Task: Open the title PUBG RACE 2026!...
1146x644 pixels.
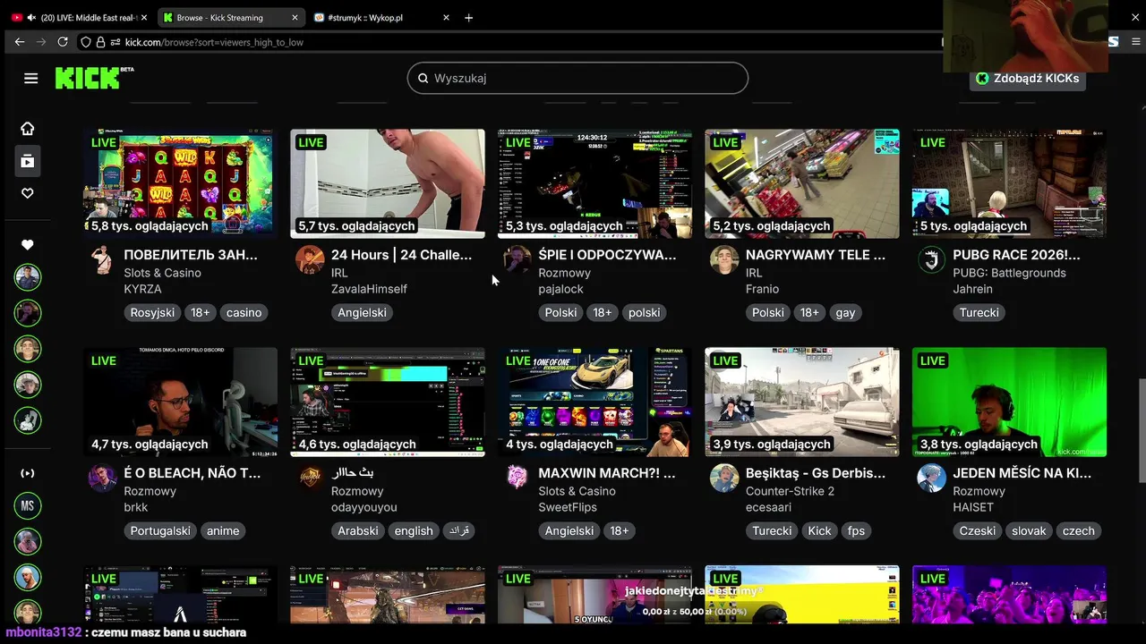Action: point(1016,255)
